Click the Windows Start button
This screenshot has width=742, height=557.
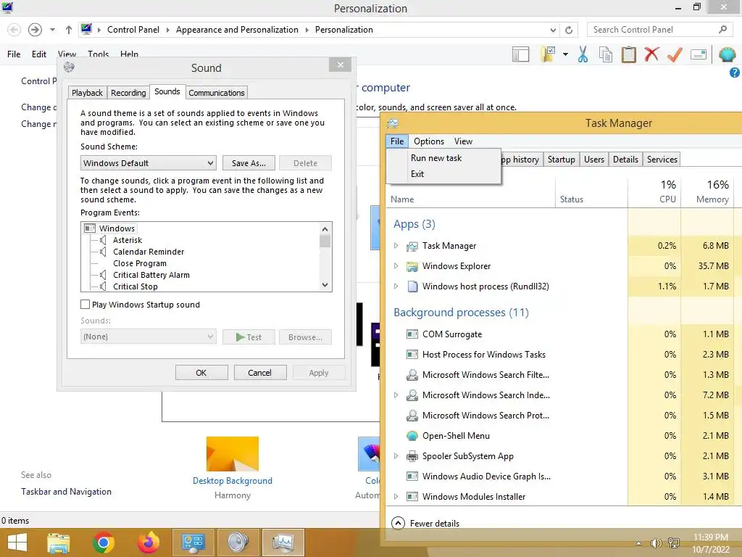pyautogui.click(x=17, y=542)
